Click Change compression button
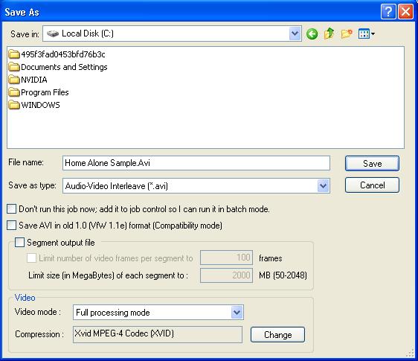 pyautogui.click(x=277, y=335)
